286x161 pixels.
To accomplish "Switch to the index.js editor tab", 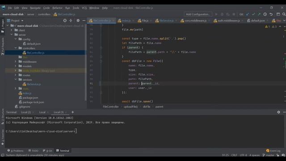I will (x=126, y=21).
